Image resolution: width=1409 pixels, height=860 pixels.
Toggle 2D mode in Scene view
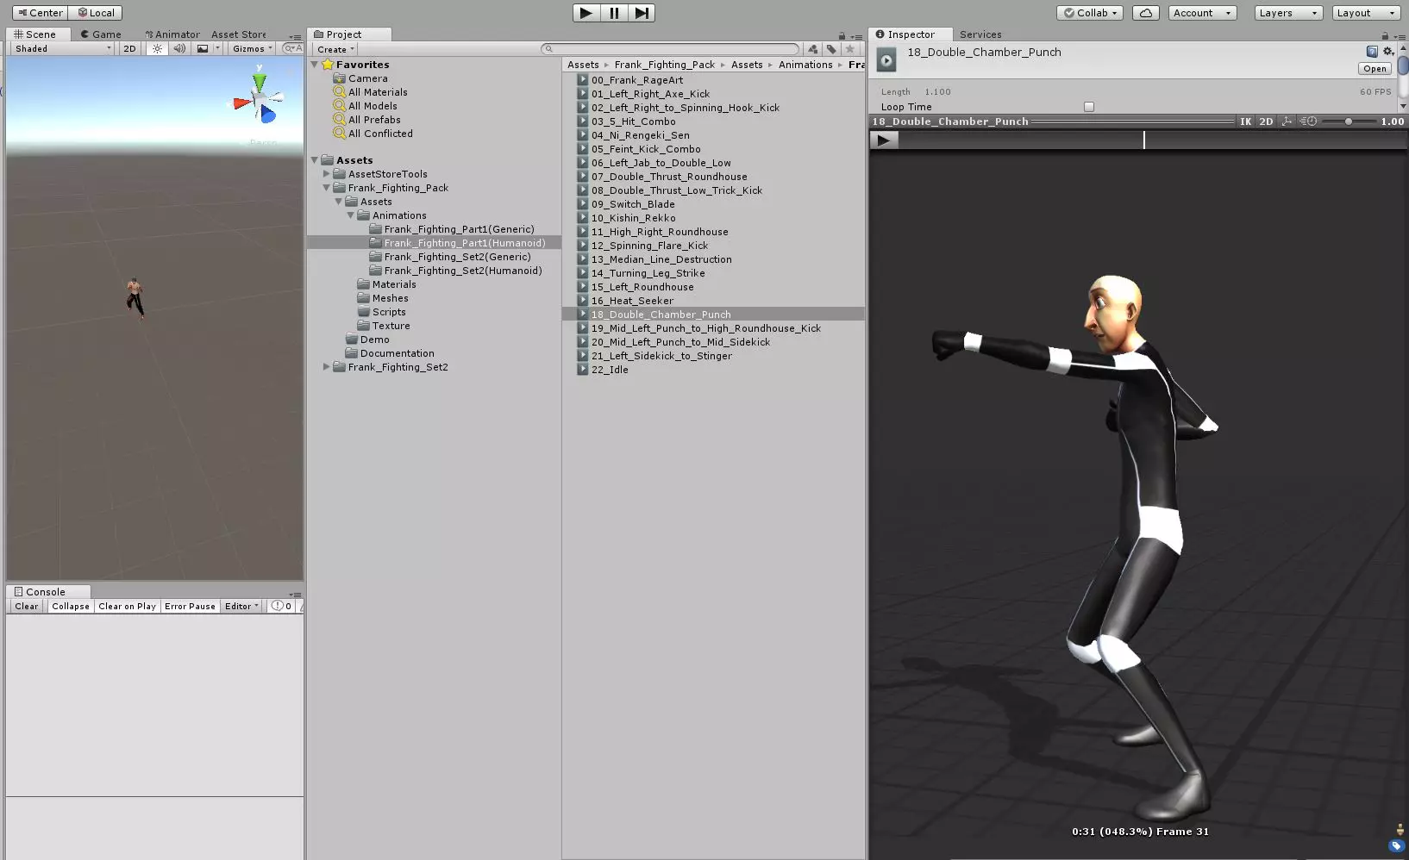click(129, 49)
